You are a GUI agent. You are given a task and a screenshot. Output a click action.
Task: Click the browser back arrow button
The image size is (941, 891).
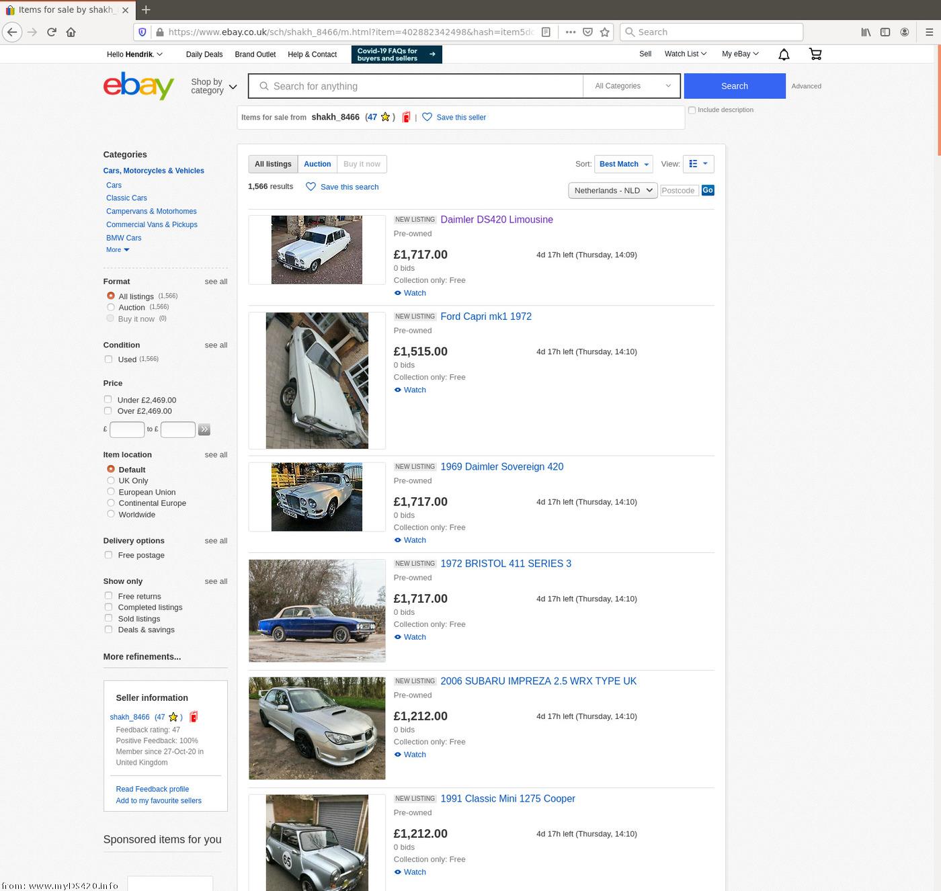12,32
